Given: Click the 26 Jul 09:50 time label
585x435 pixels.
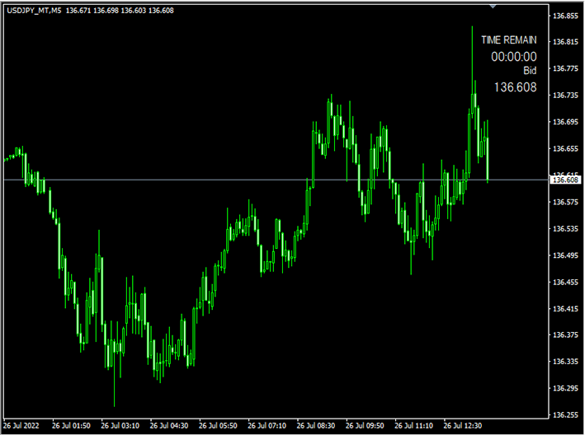Looking at the screenshot, I should pyautogui.click(x=365, y=425).
